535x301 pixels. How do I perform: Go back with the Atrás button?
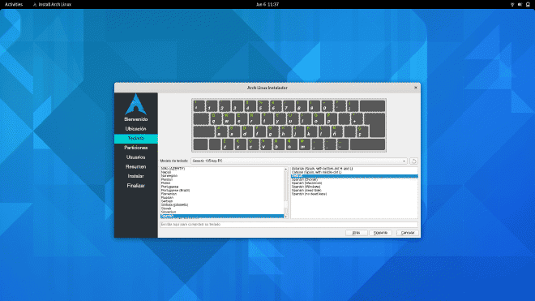coord(356,233)
